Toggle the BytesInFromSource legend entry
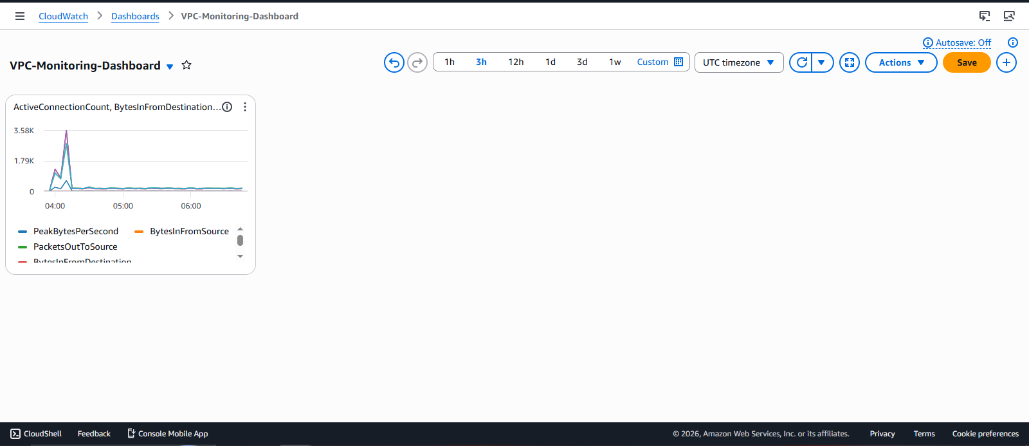This screenshot has height=446, width=1029. click(x=182, y=231)
